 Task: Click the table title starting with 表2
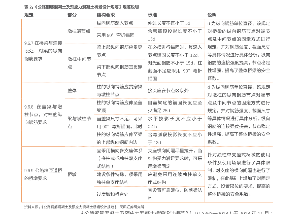pyautogui.click(x=81, y=7)
